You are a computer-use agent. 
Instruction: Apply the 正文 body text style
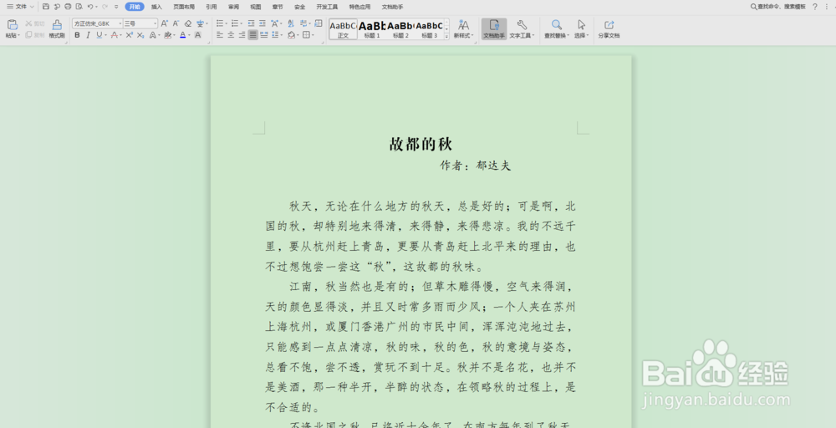343,28
